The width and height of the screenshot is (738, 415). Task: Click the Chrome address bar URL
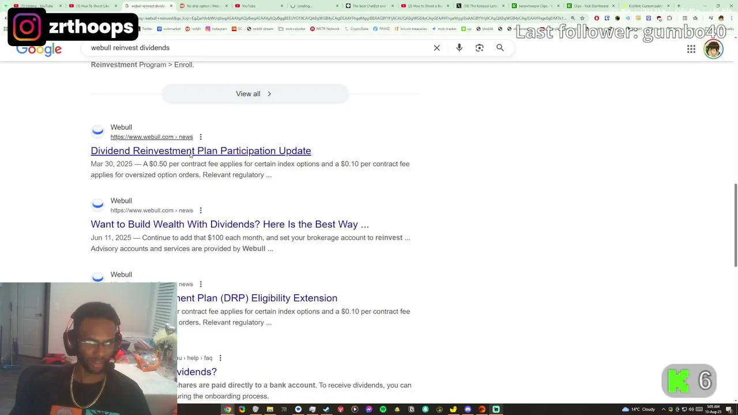click(352, 18)
